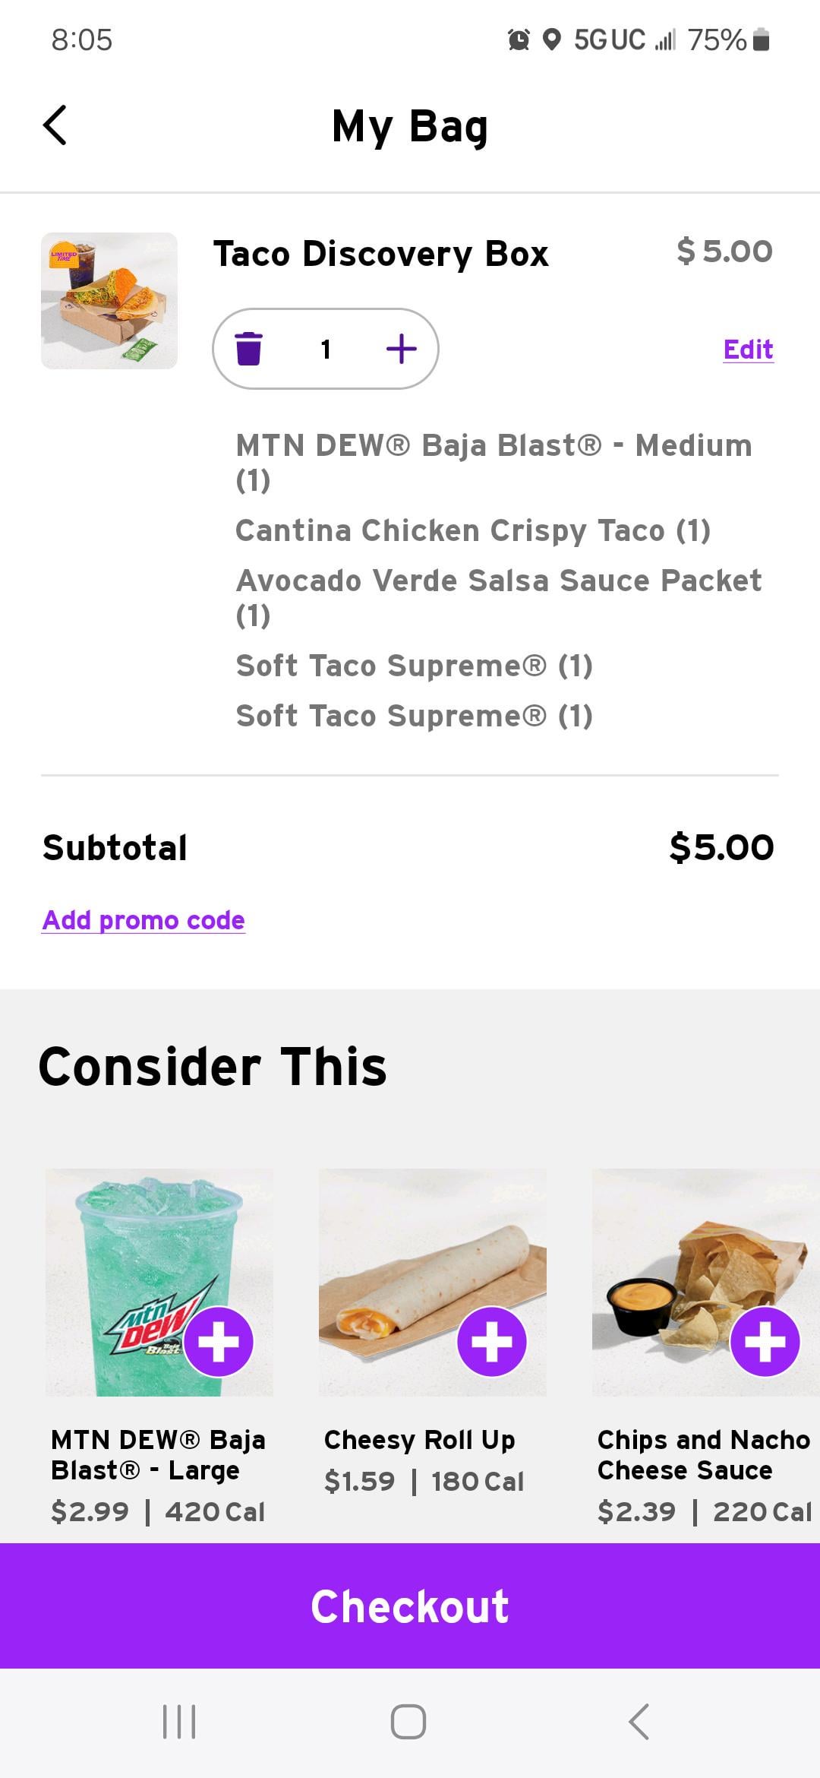Increase Taco Discovery Box quantity with plus
Screen dimensions: 820x1778
(401, 349)
